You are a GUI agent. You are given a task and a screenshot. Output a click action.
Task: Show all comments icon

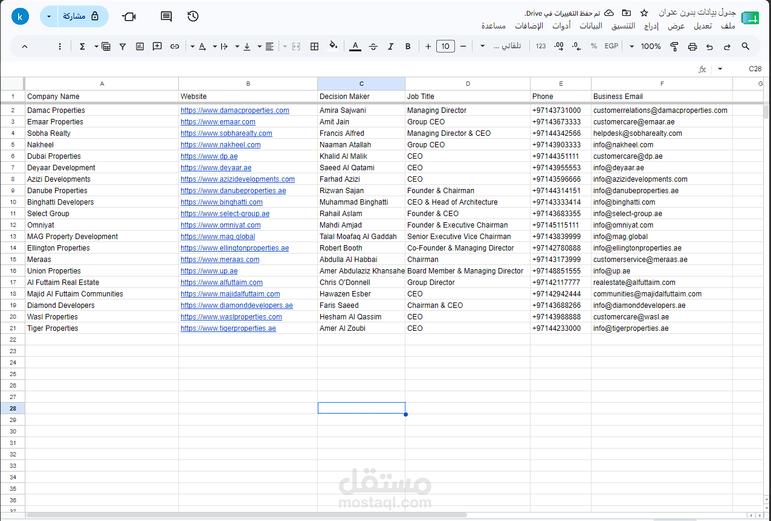coord(166,16)
